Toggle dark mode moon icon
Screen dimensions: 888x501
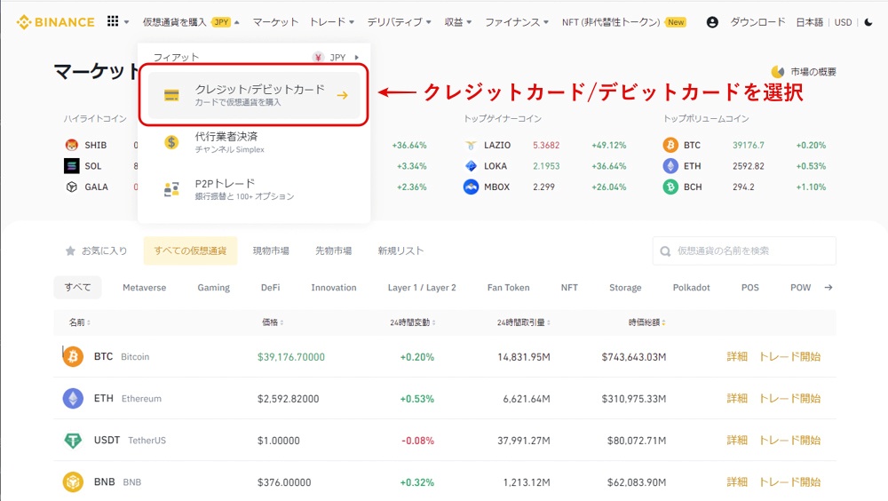coord(868,22)
